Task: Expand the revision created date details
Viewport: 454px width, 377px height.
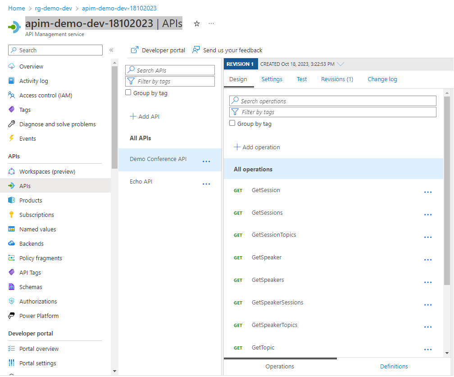Action: point(341,64)
